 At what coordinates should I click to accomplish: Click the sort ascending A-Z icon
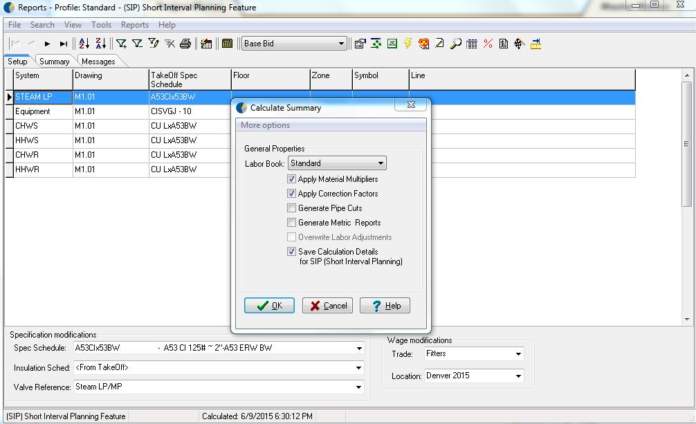click(x=84, y=44)
